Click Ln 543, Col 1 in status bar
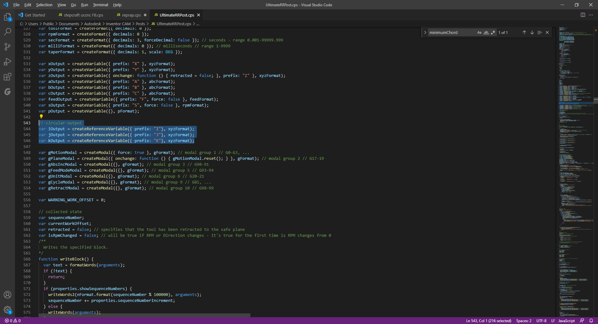This screenshot has width=598, height=324. pos(489,321)
